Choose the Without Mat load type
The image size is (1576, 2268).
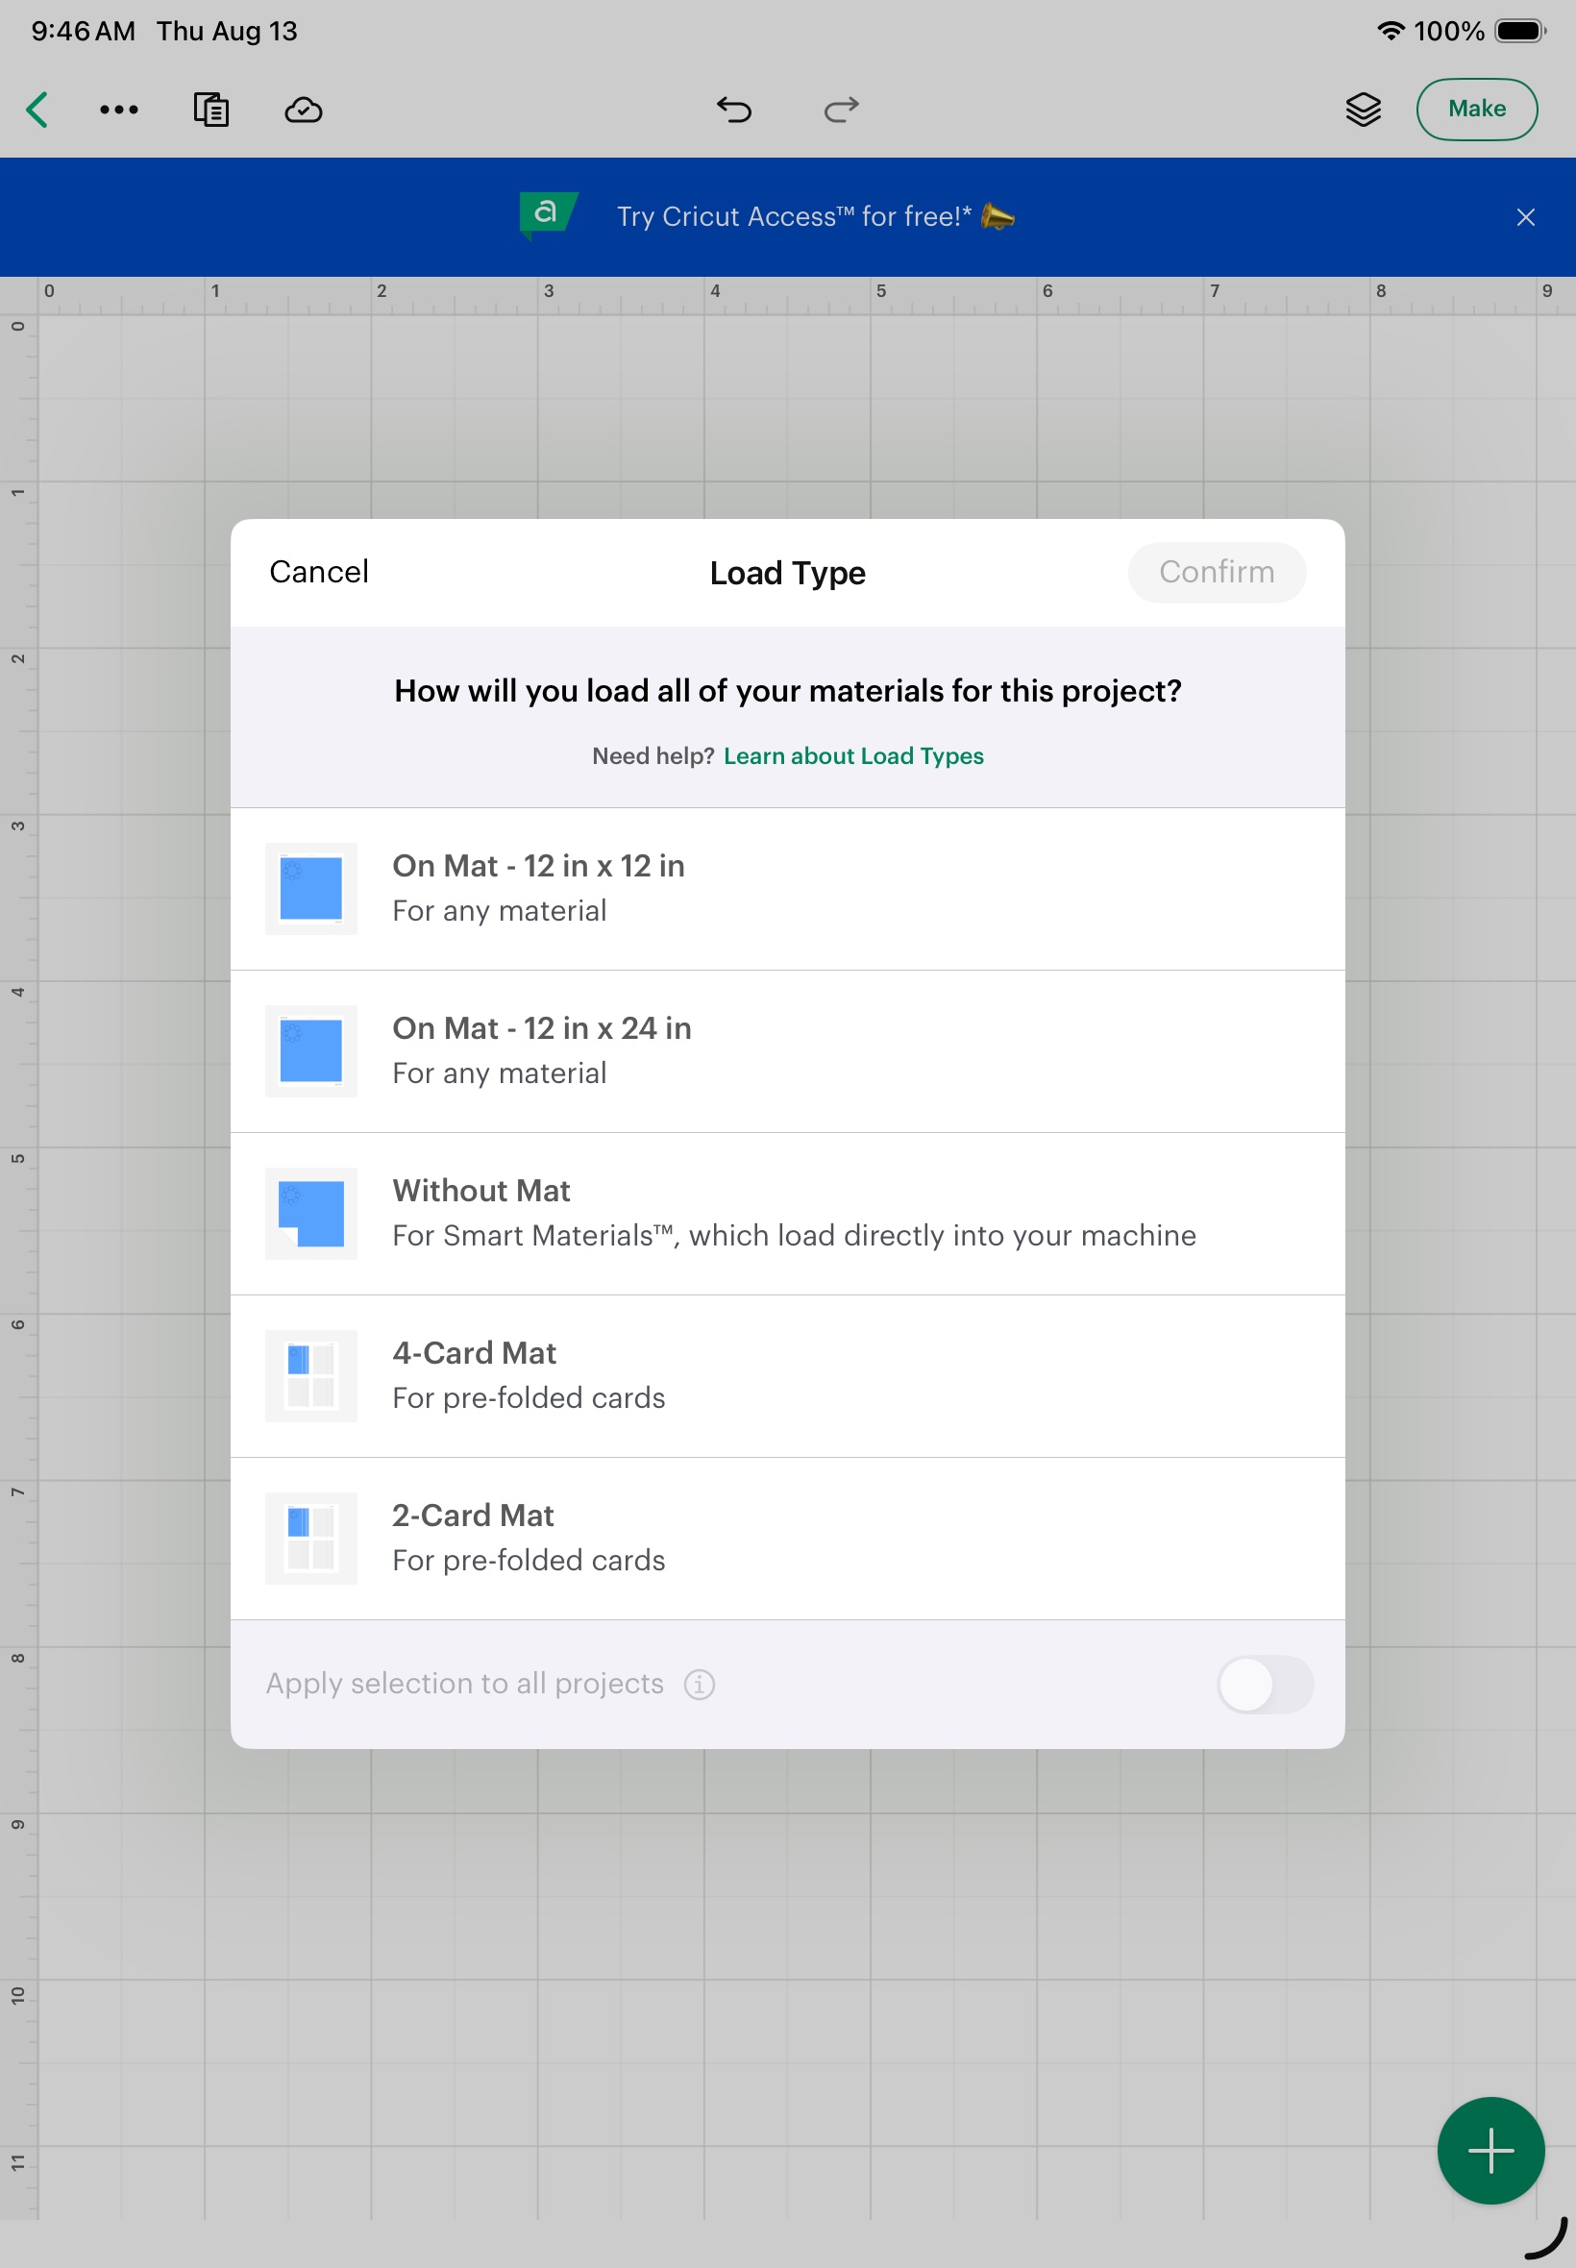tap(787, 1214)
